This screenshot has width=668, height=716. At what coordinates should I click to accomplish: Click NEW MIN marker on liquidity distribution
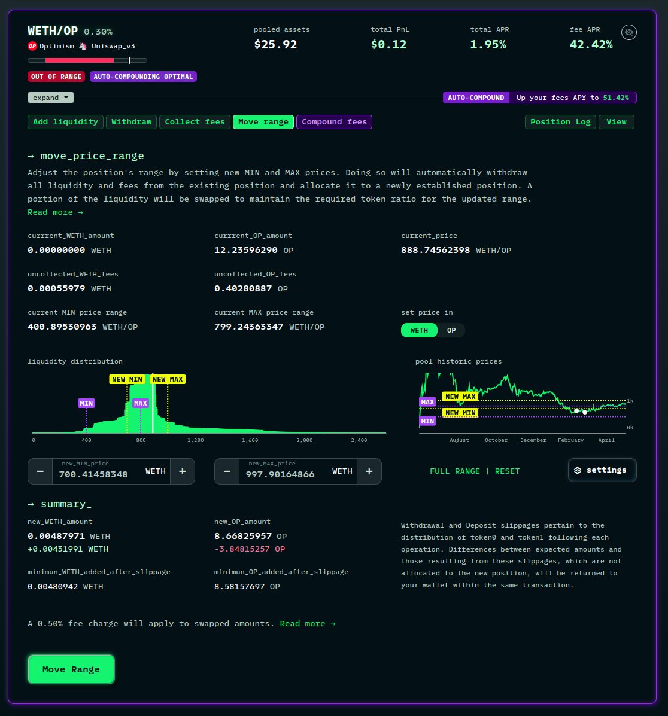click(x=127, y=379)
